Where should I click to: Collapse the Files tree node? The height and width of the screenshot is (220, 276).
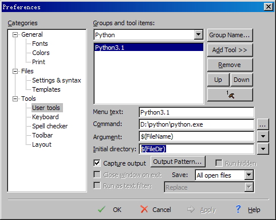click(x=15, y=72)
